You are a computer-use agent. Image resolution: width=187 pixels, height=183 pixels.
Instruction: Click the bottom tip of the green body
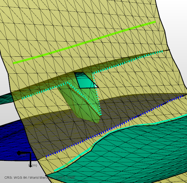(97, 122)
